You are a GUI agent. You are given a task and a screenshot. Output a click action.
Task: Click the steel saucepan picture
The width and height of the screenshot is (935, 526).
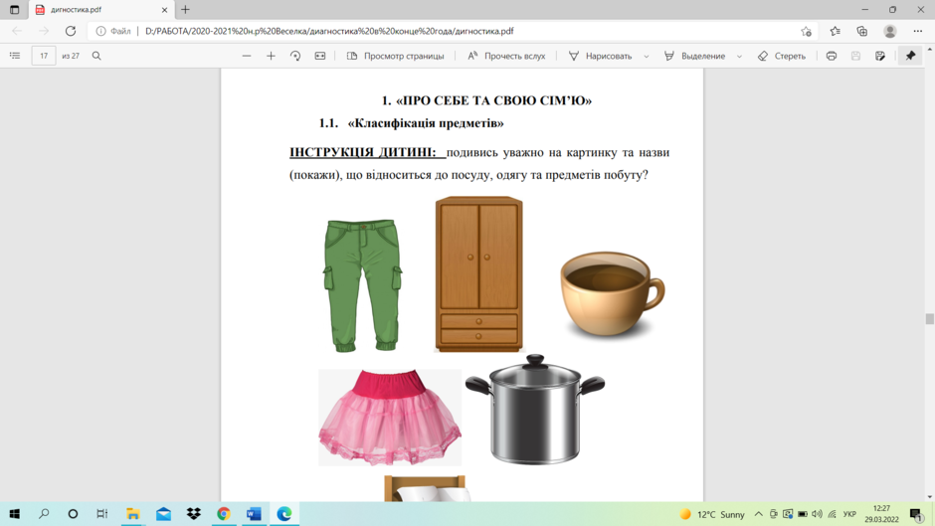click(535, 409)
